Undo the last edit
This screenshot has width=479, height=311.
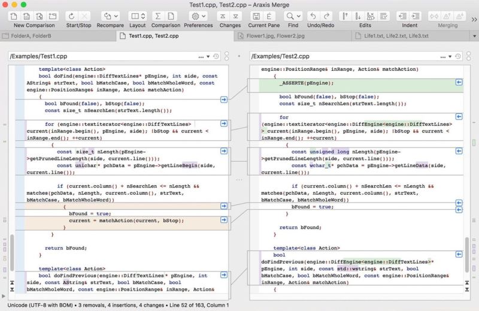(x=313, y=16)
